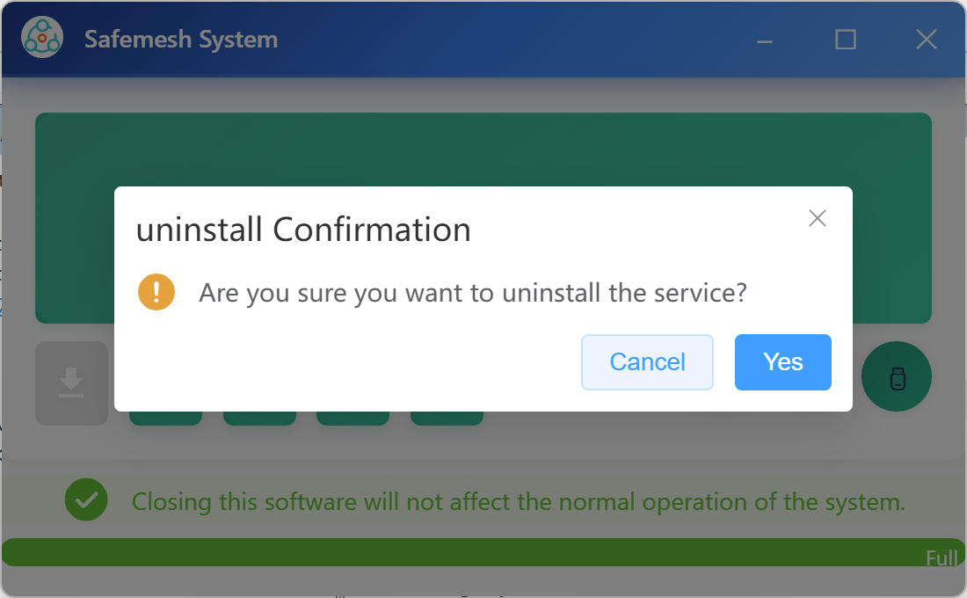
Task: Click the "Closing this software" status message
Action: pyautogui.click(x=518, y=502)
